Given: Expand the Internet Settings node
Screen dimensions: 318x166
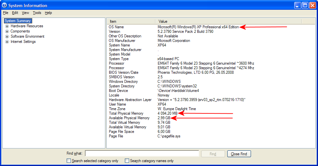Looking at the screenshot, I should 7,42.
